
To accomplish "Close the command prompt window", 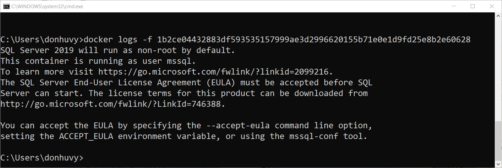I will tap(492, 6).
